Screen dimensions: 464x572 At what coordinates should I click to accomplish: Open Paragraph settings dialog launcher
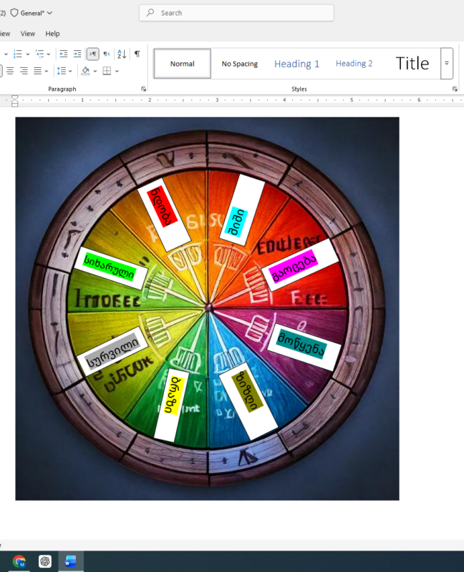point(143,89)
